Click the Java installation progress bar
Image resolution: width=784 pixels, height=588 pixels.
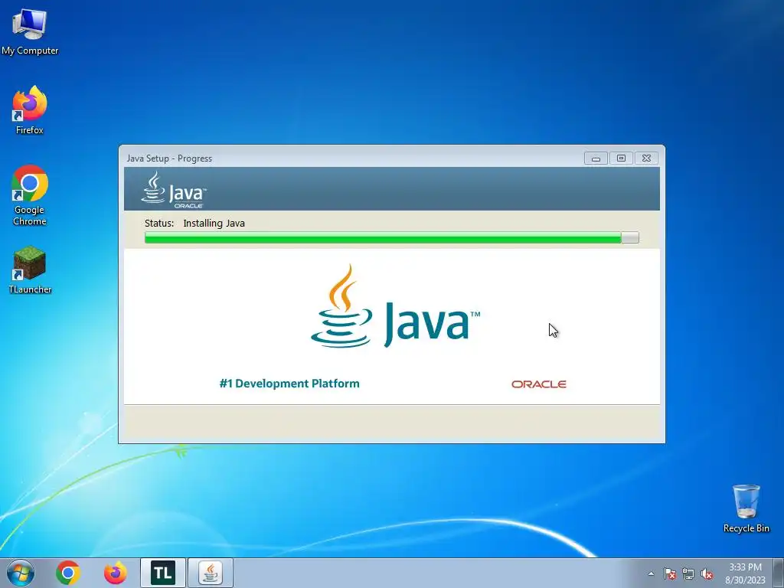tap(391, 237)
